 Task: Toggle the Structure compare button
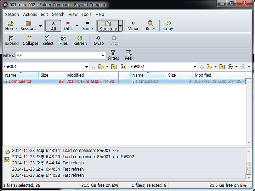point(108,26)
